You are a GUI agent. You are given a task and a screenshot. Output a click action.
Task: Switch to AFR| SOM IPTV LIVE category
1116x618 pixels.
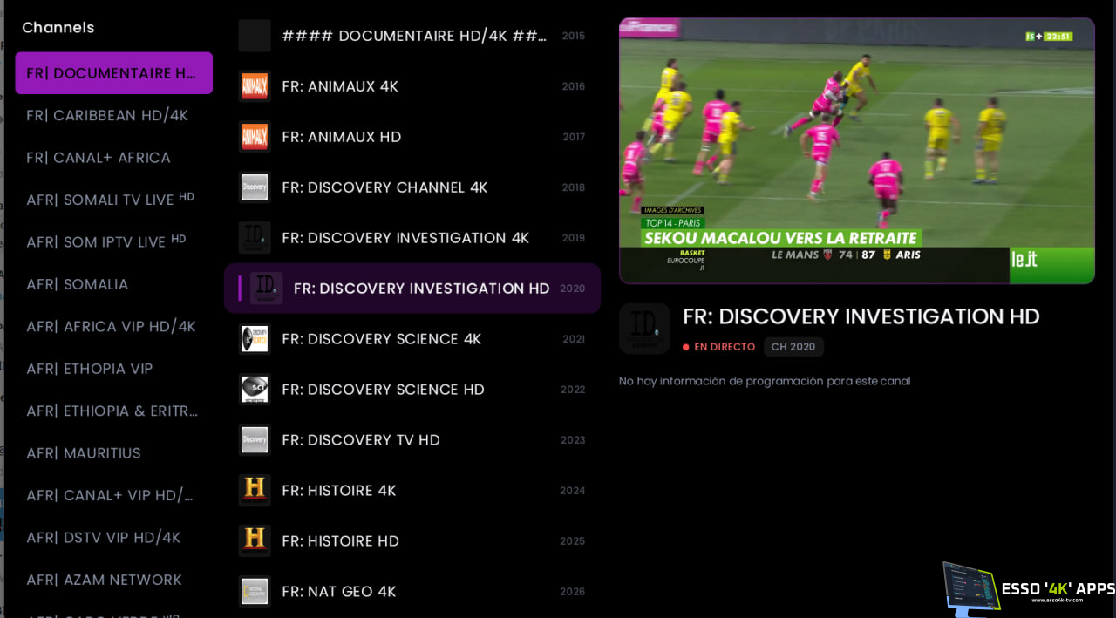tap(114, 241)
